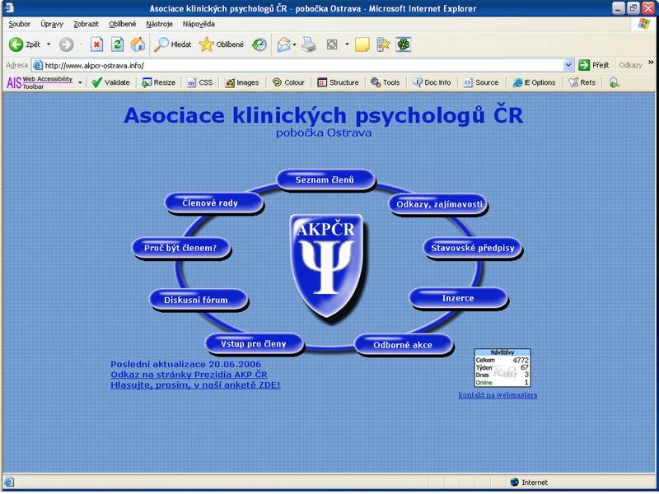Screen dimensions: 659x494
Task: Expand the address bar dropdown arrow
Action: 568,65
